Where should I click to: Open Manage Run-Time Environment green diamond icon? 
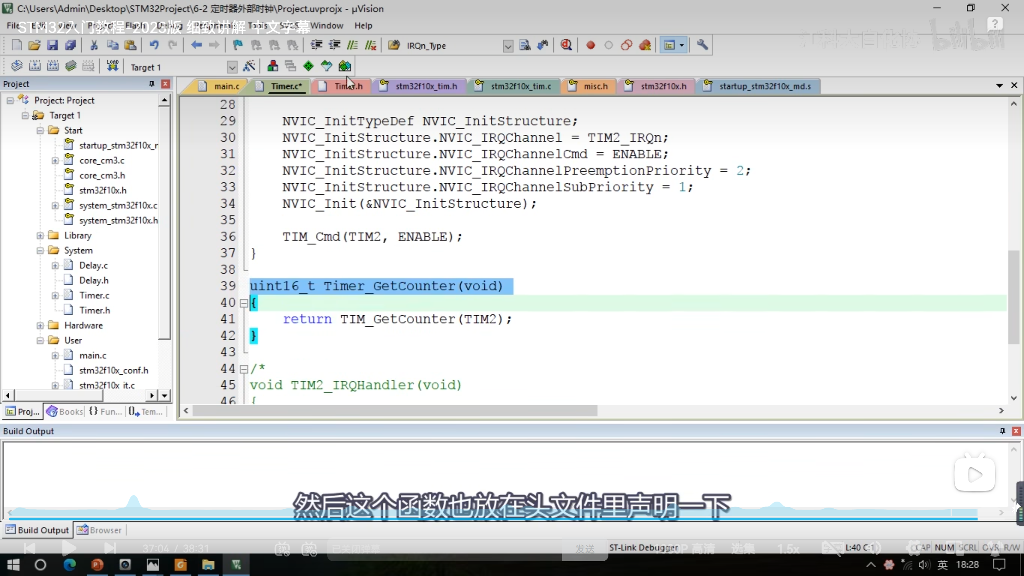coord(308,66)
